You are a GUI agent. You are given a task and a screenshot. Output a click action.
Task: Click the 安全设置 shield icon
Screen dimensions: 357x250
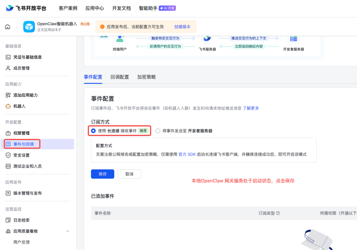click(x=8, y=155)
